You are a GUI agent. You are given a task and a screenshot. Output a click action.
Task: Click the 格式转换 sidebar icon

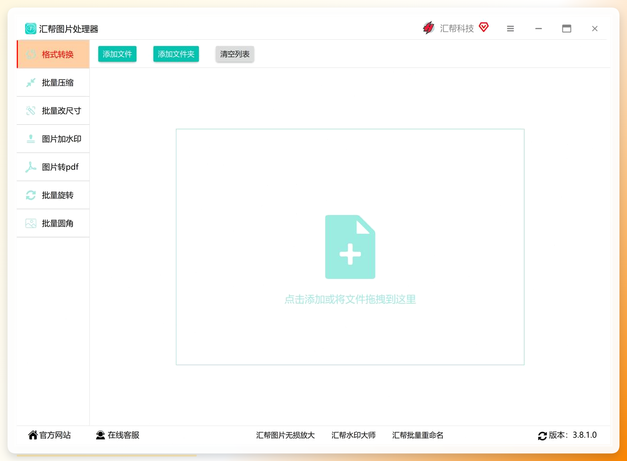coord(31,55)
